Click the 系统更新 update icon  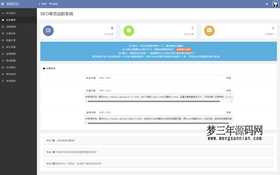tap(3, 80)
